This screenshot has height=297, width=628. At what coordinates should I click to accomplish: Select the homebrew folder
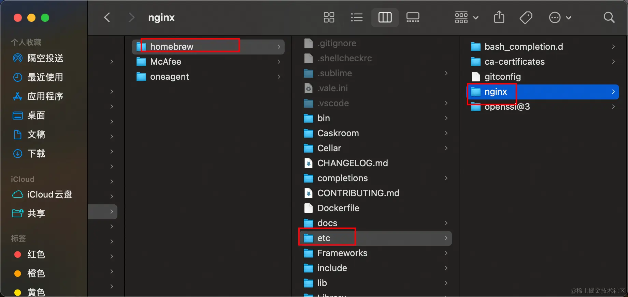click(x=172, y=47)
